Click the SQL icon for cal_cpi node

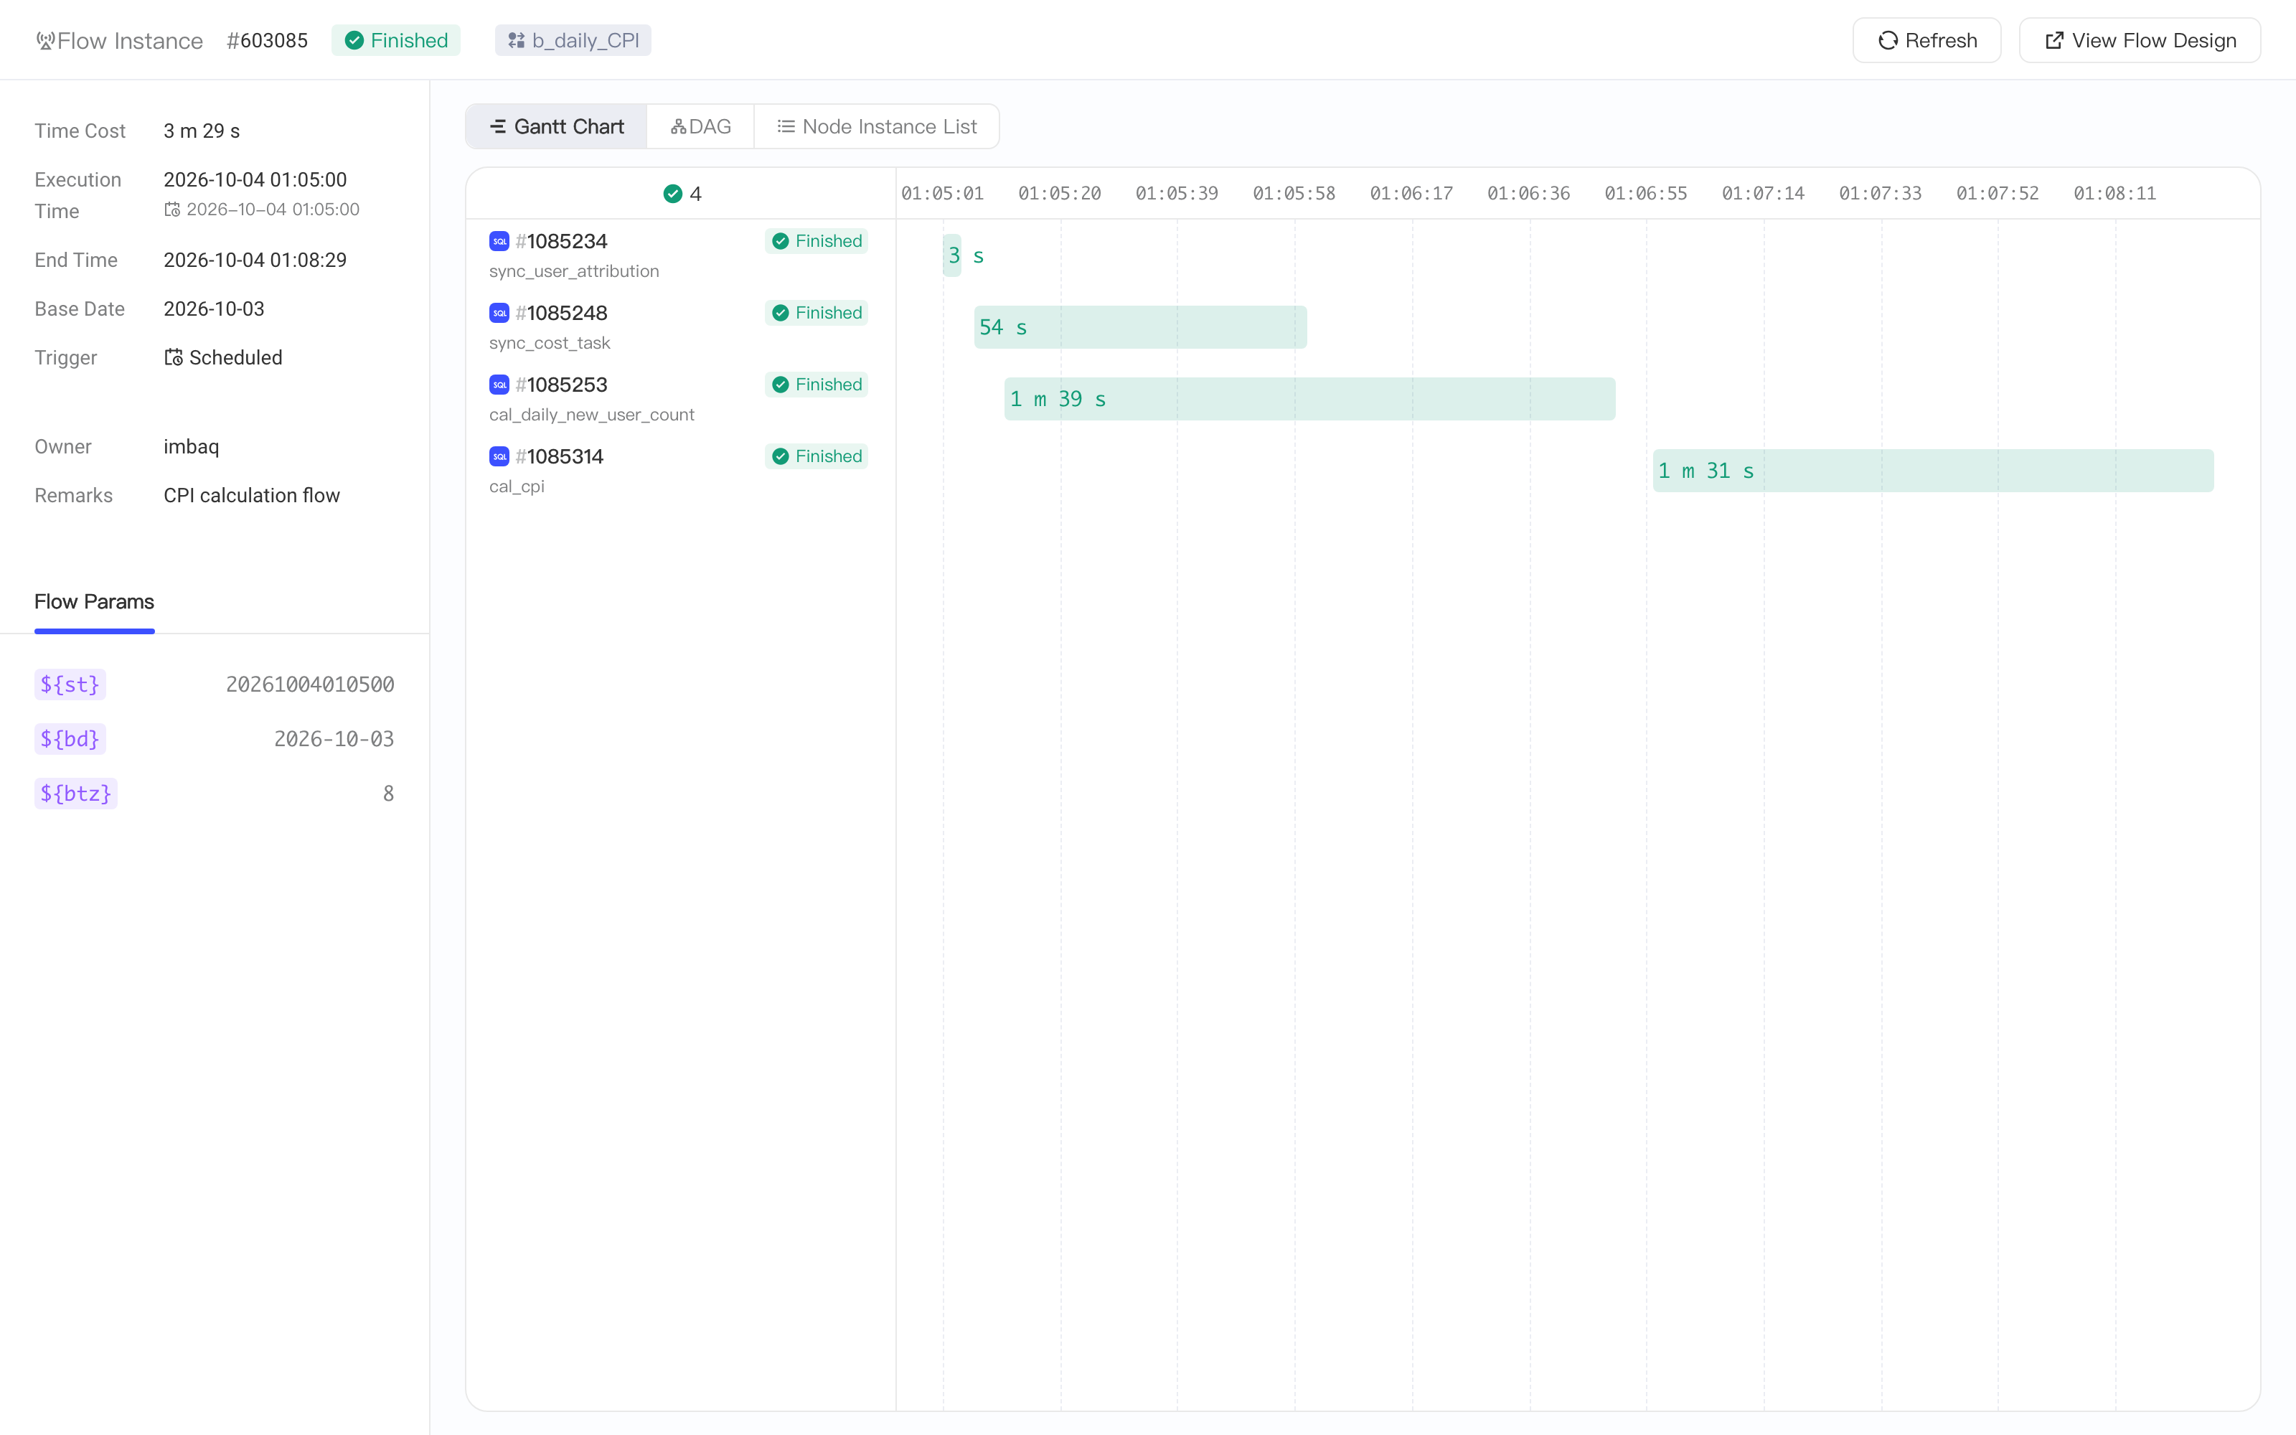tap(499, 456)
